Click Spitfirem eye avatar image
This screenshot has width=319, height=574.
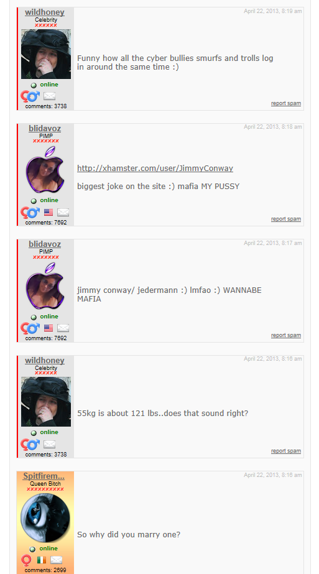(x=45, y=517)
